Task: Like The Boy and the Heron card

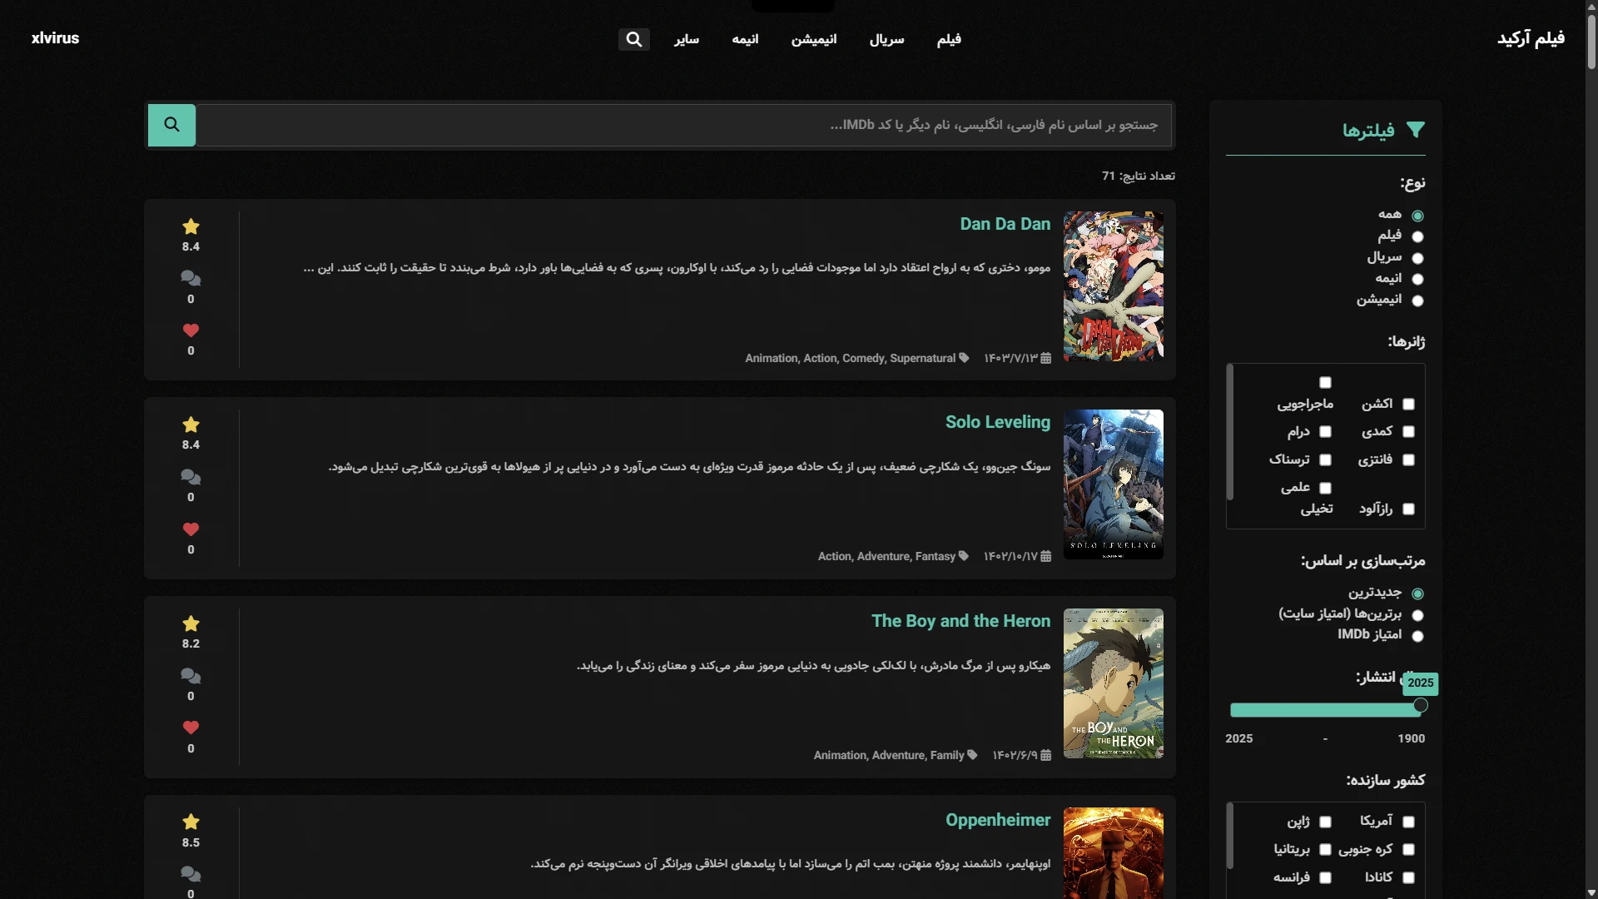Action: [x=191, y=728]
